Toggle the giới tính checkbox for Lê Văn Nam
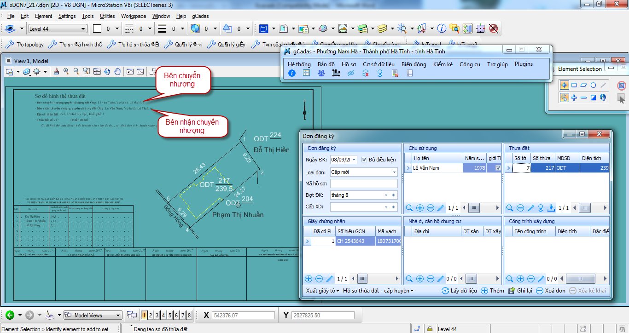Viewport: 629px width, 333px height. tap(498, 168)
